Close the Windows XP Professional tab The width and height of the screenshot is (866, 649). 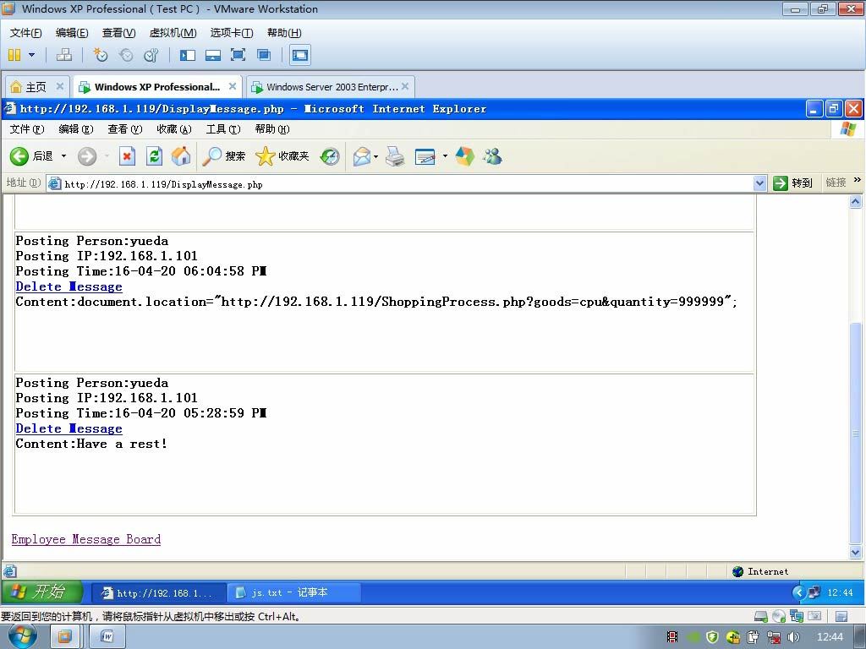tap(233, 86)
